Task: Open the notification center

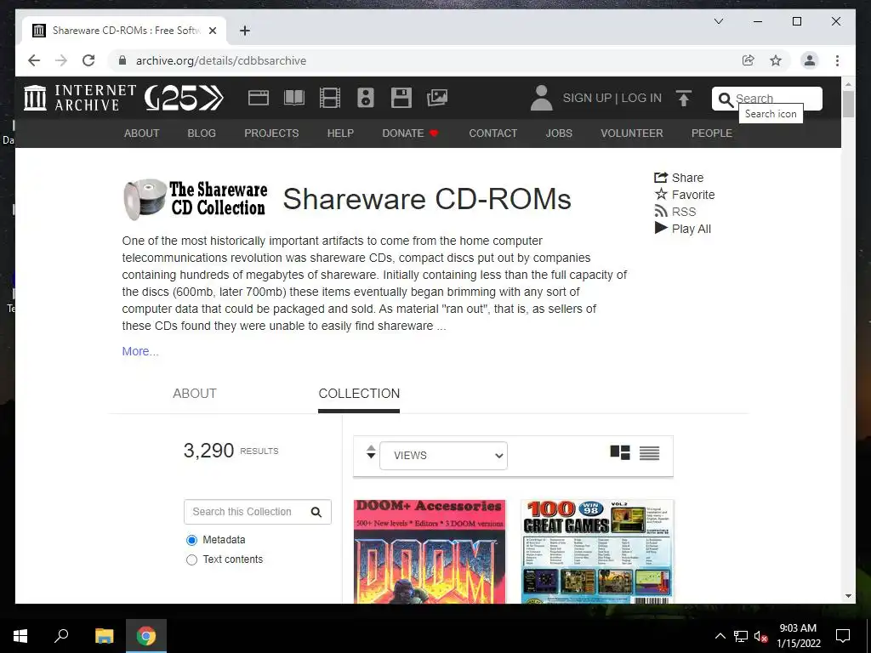Action: 843,636
